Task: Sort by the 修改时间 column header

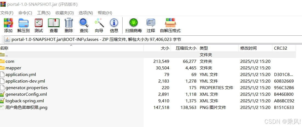Action: [x=255, y=48]
